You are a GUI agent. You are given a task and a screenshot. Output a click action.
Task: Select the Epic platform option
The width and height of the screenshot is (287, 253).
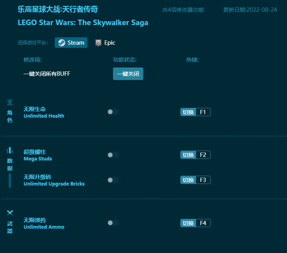(105, 43)
